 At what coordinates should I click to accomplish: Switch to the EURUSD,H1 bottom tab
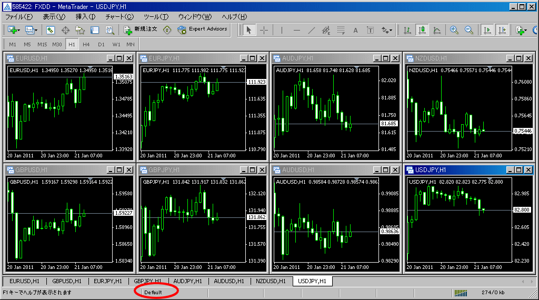point(24,281)
